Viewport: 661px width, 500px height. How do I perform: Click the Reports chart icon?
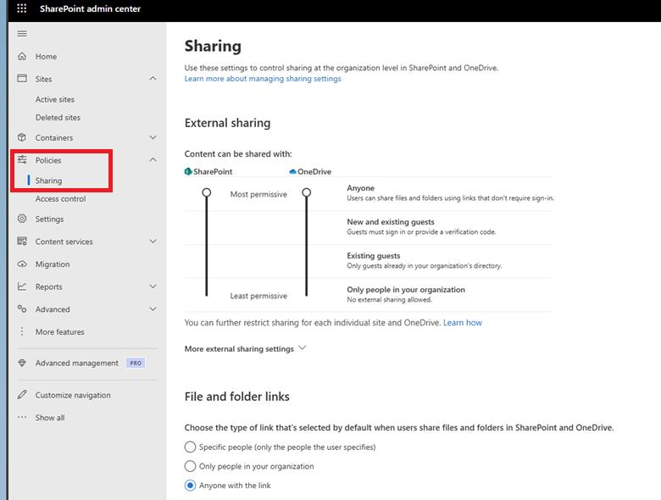point(22,286)
